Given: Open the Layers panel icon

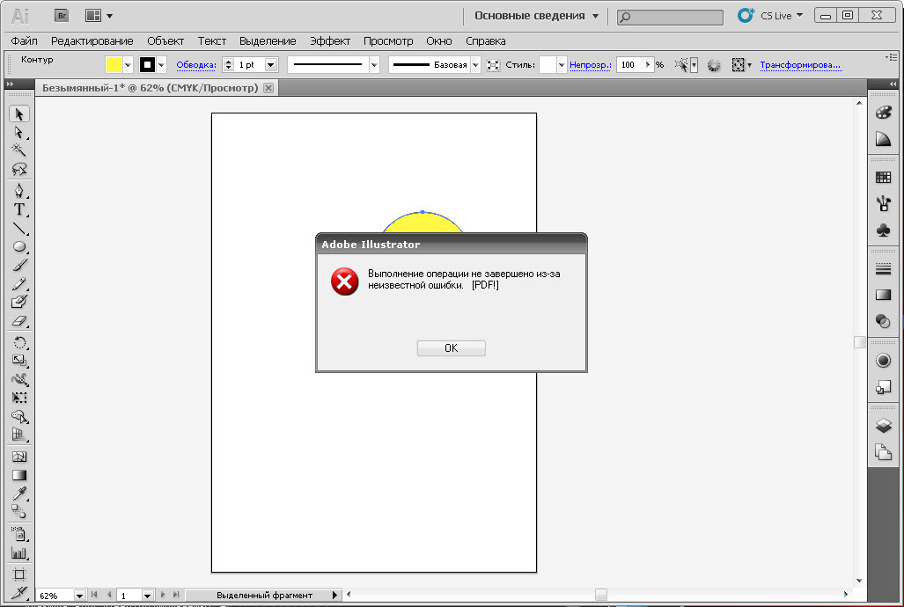Looking at the screenshot, I should [x=883, y=426].
